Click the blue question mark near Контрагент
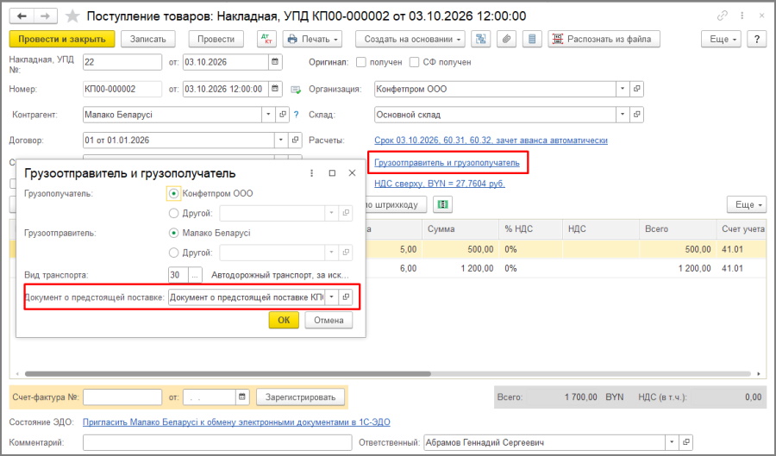 296,115
